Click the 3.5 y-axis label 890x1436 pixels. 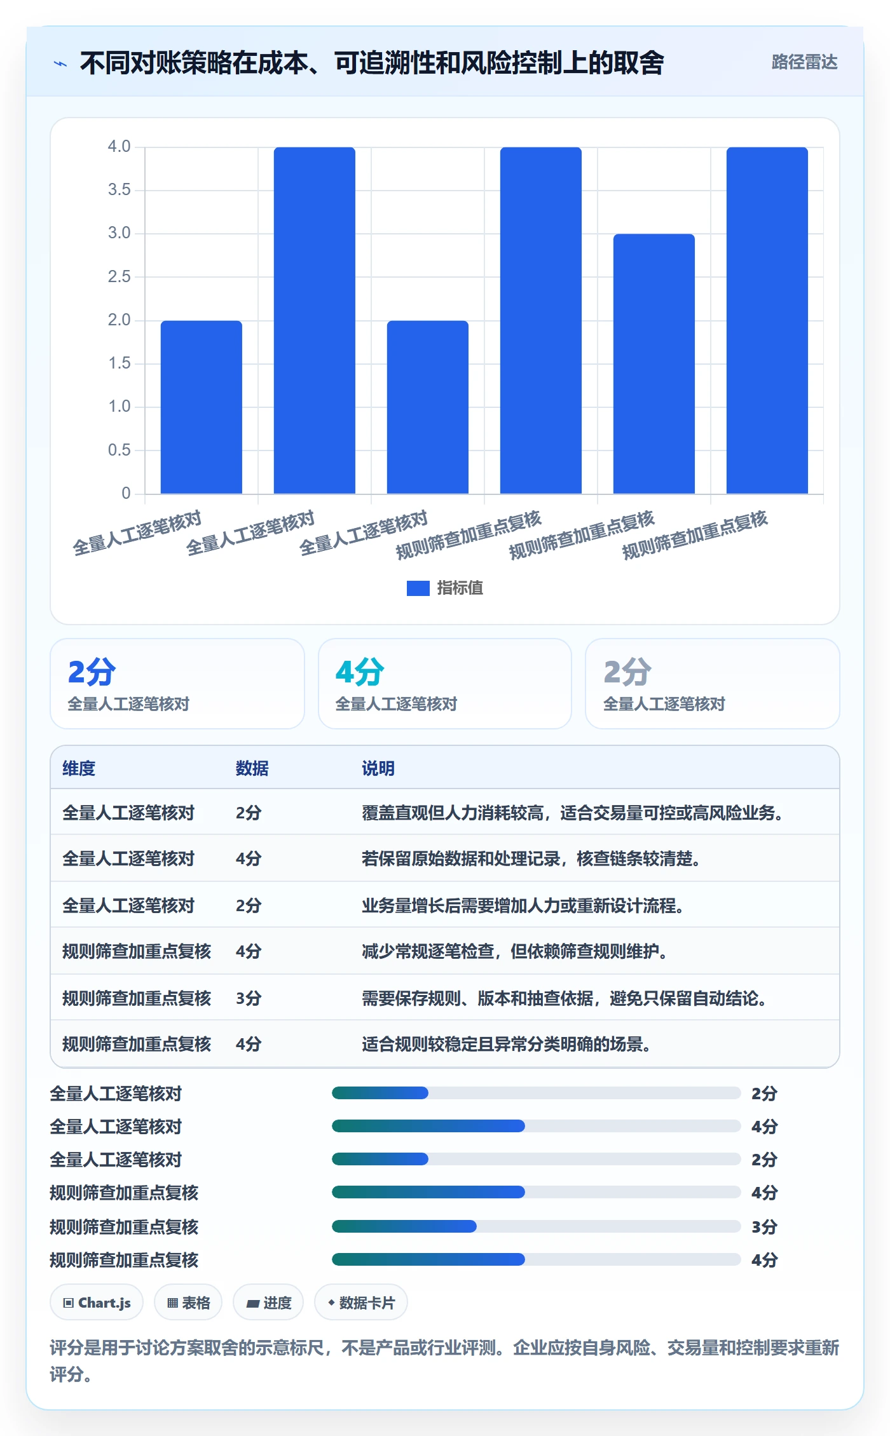[x=119, y=190]
